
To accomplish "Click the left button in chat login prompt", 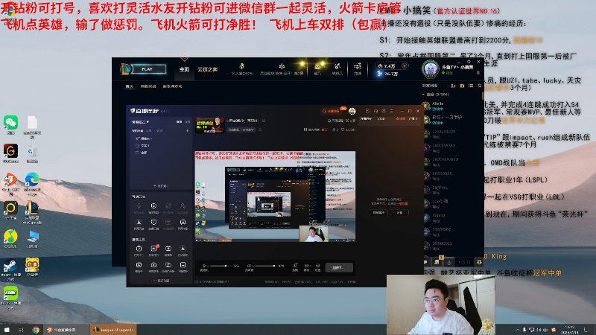I will (x=378, y=213).
